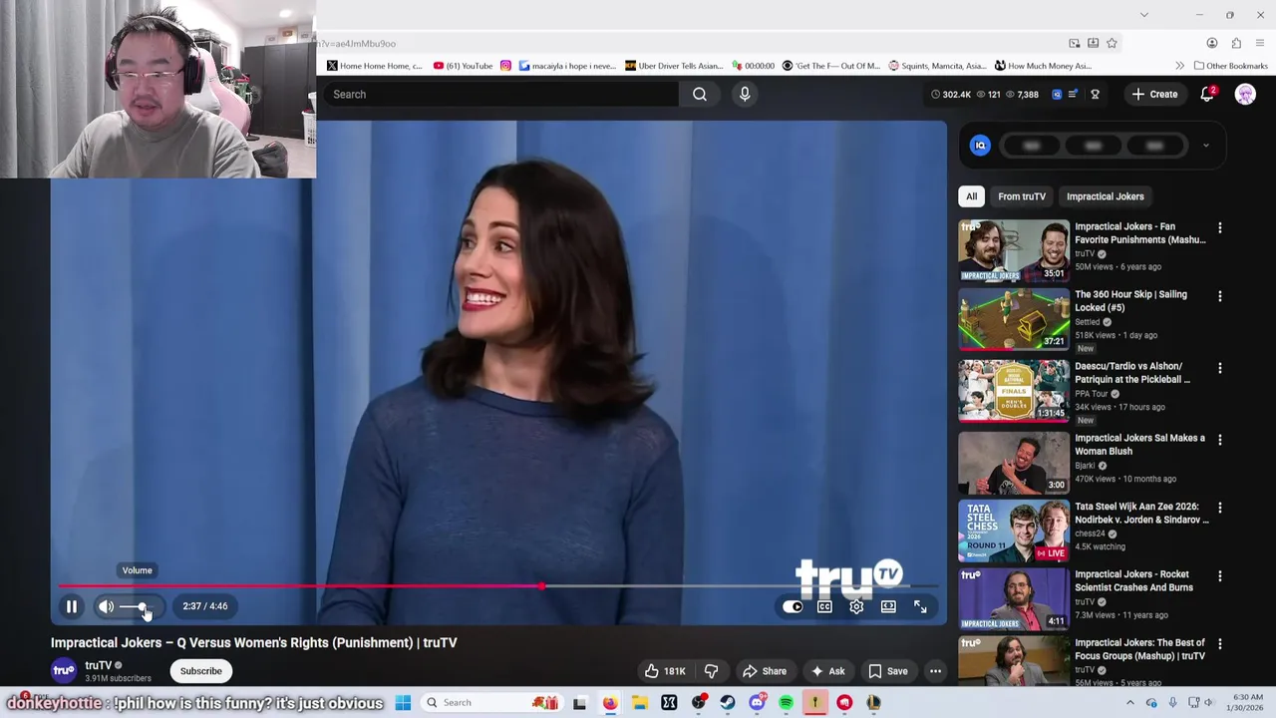The width and height of the screenshot is (1276, 718).
Task: Open Spotify from the taskbar
Action: [786, 703]
